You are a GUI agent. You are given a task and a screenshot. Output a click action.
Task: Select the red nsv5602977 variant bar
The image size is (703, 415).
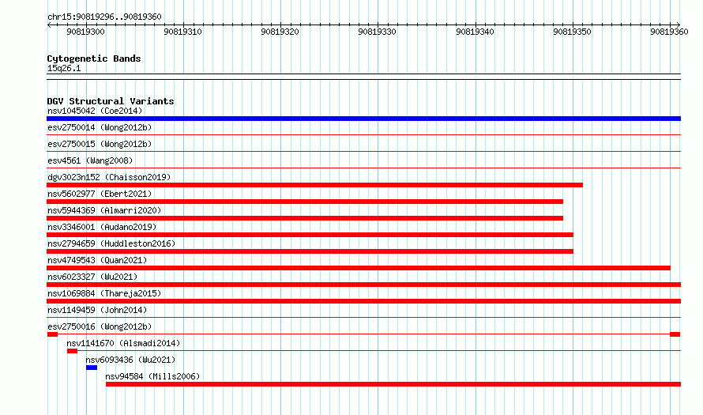pyautogui.click(x=305, y=202)
